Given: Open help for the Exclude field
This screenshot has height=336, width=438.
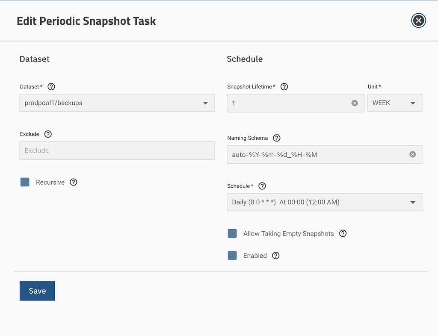Looking at the screenshot, I should coord(48,134).
